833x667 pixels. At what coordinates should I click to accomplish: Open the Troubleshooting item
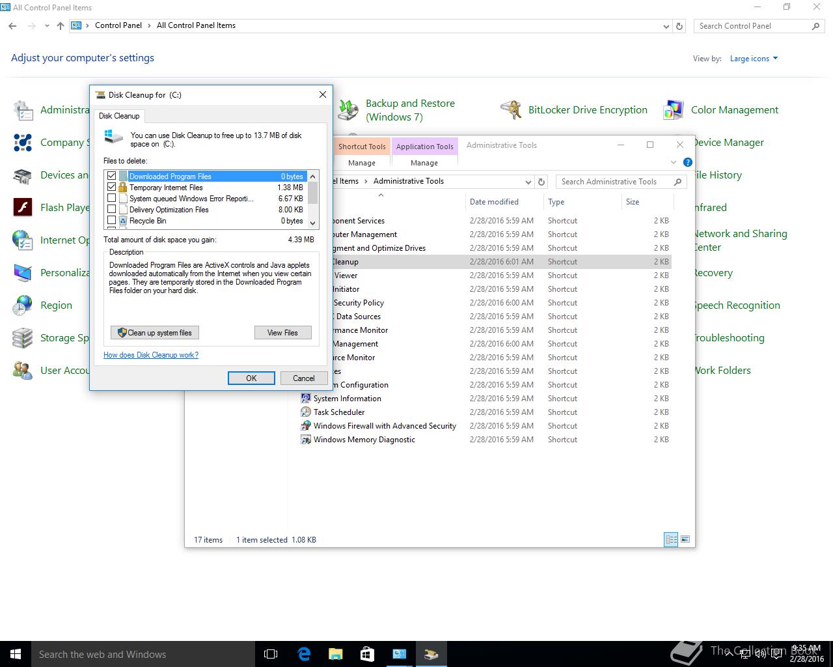click(728, 338)
